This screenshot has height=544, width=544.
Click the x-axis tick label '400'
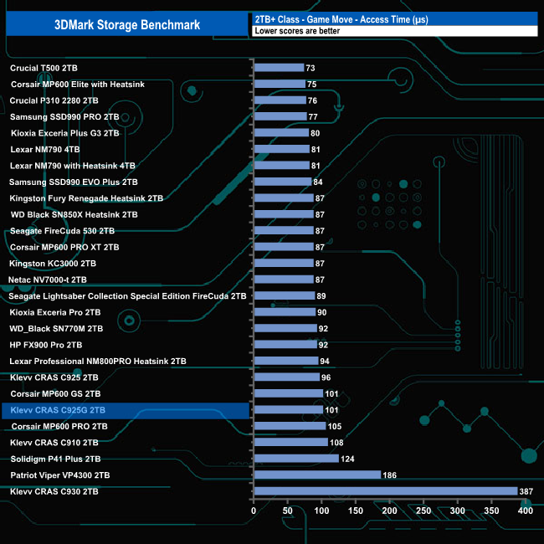coord(526,511)
